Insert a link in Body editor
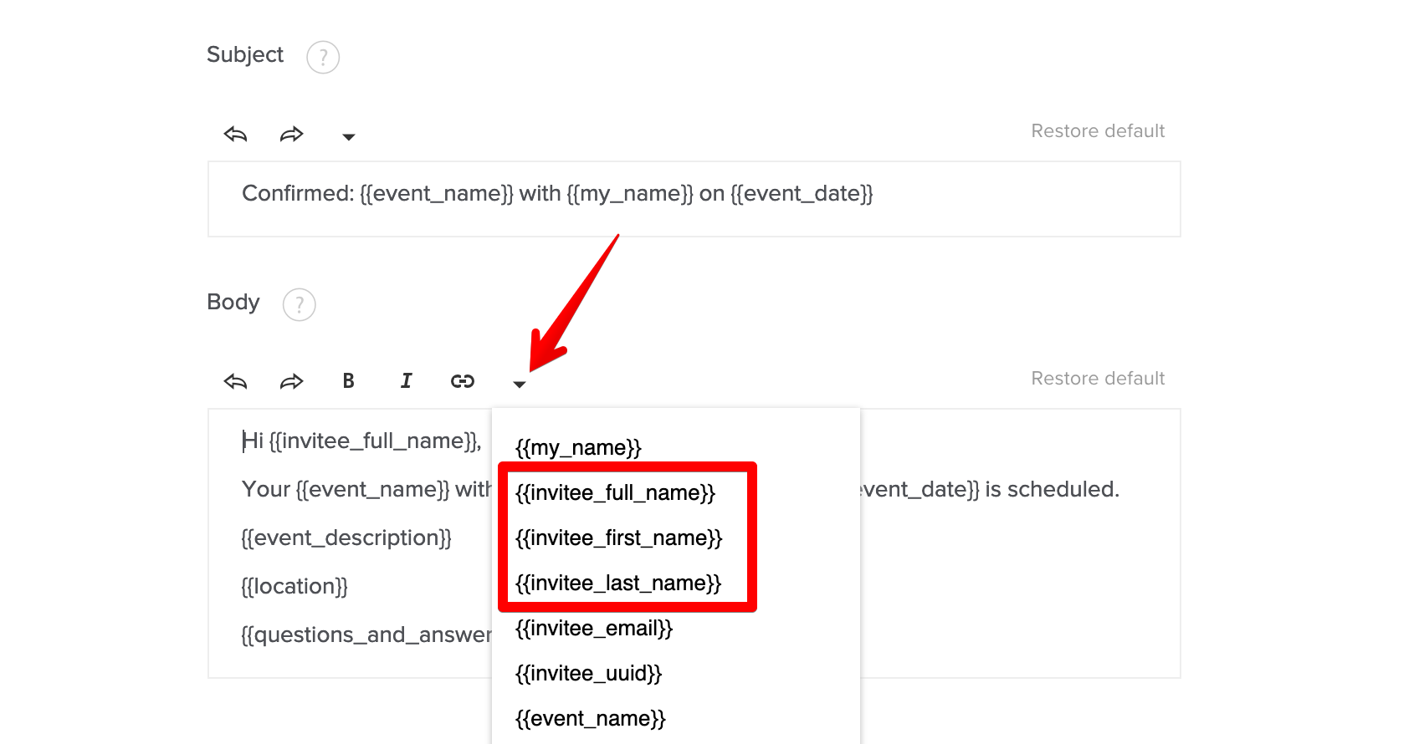Viewport: 1424px width, 744px height. [463, 381]
